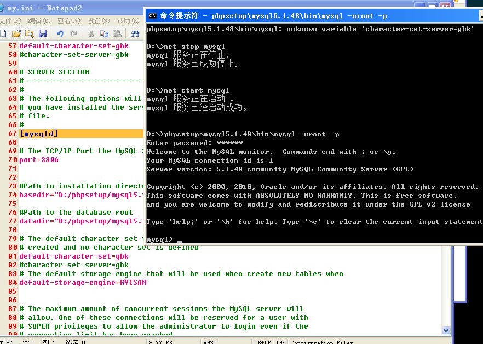Screen dimensions: 483x344
Task: Click the port=3306 line
Action: 39,159
